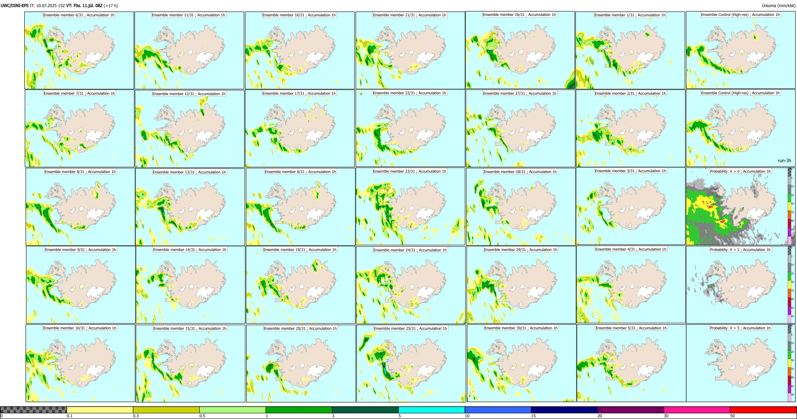Click the Ensemble member 3/31 map

point(630,206)
